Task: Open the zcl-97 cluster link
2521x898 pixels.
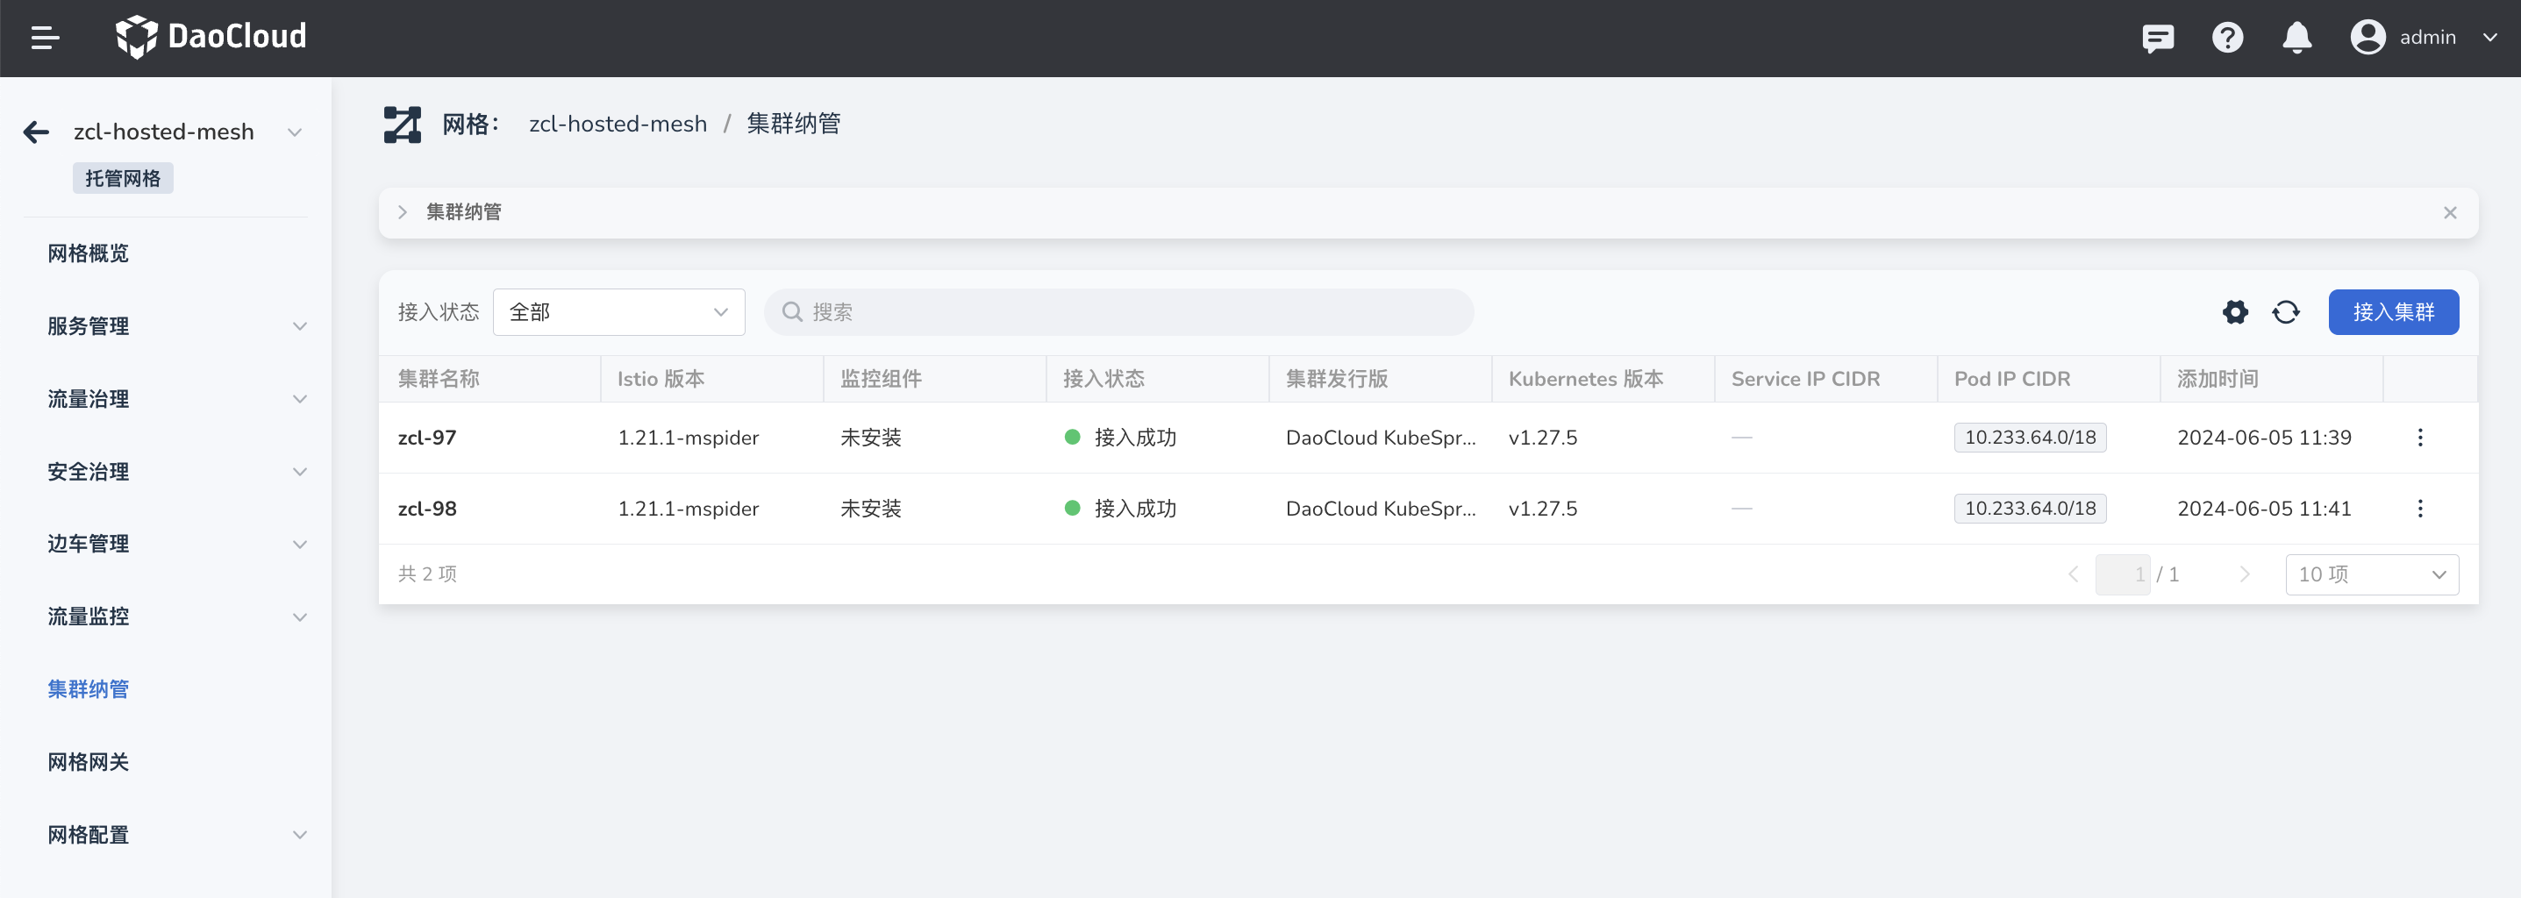Action: (x=426, y=438)
